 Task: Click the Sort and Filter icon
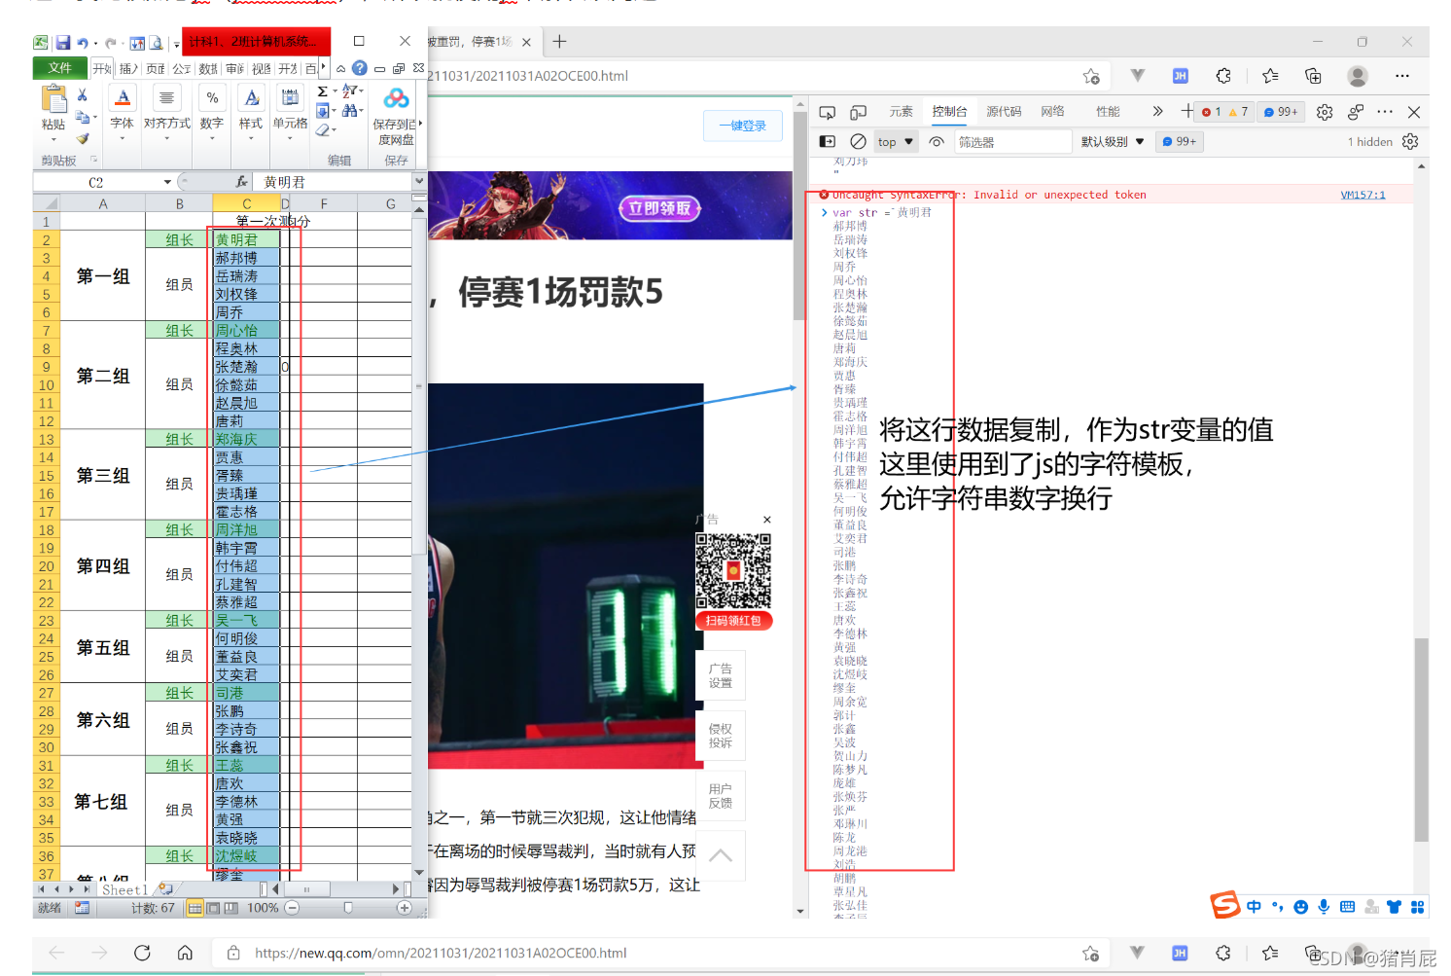(350, 91)
